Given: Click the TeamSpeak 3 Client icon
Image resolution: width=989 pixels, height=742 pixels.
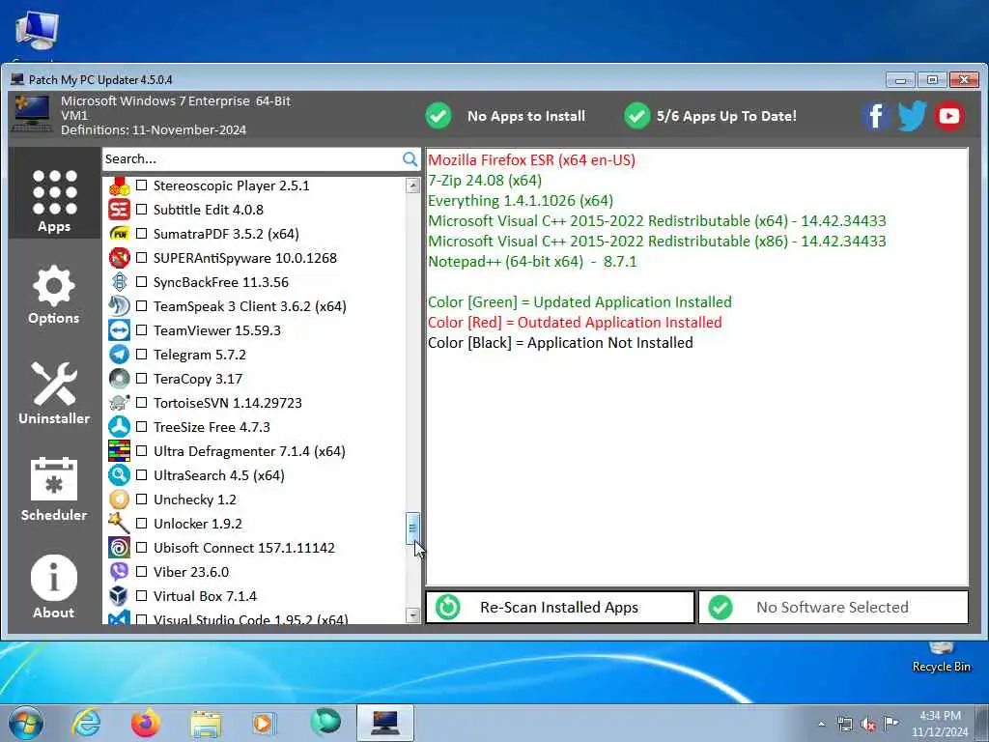Looking at the screenshot, I should point(119,306).
